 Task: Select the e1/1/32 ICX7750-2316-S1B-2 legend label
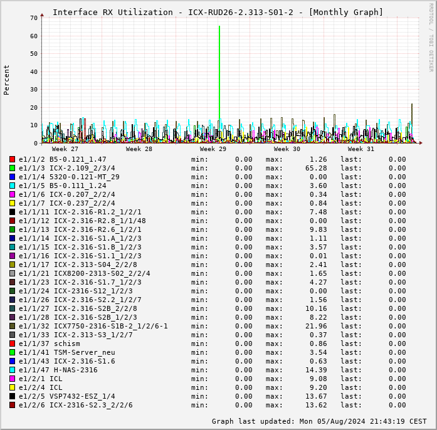pyautogui.click(x=93, y=326)
